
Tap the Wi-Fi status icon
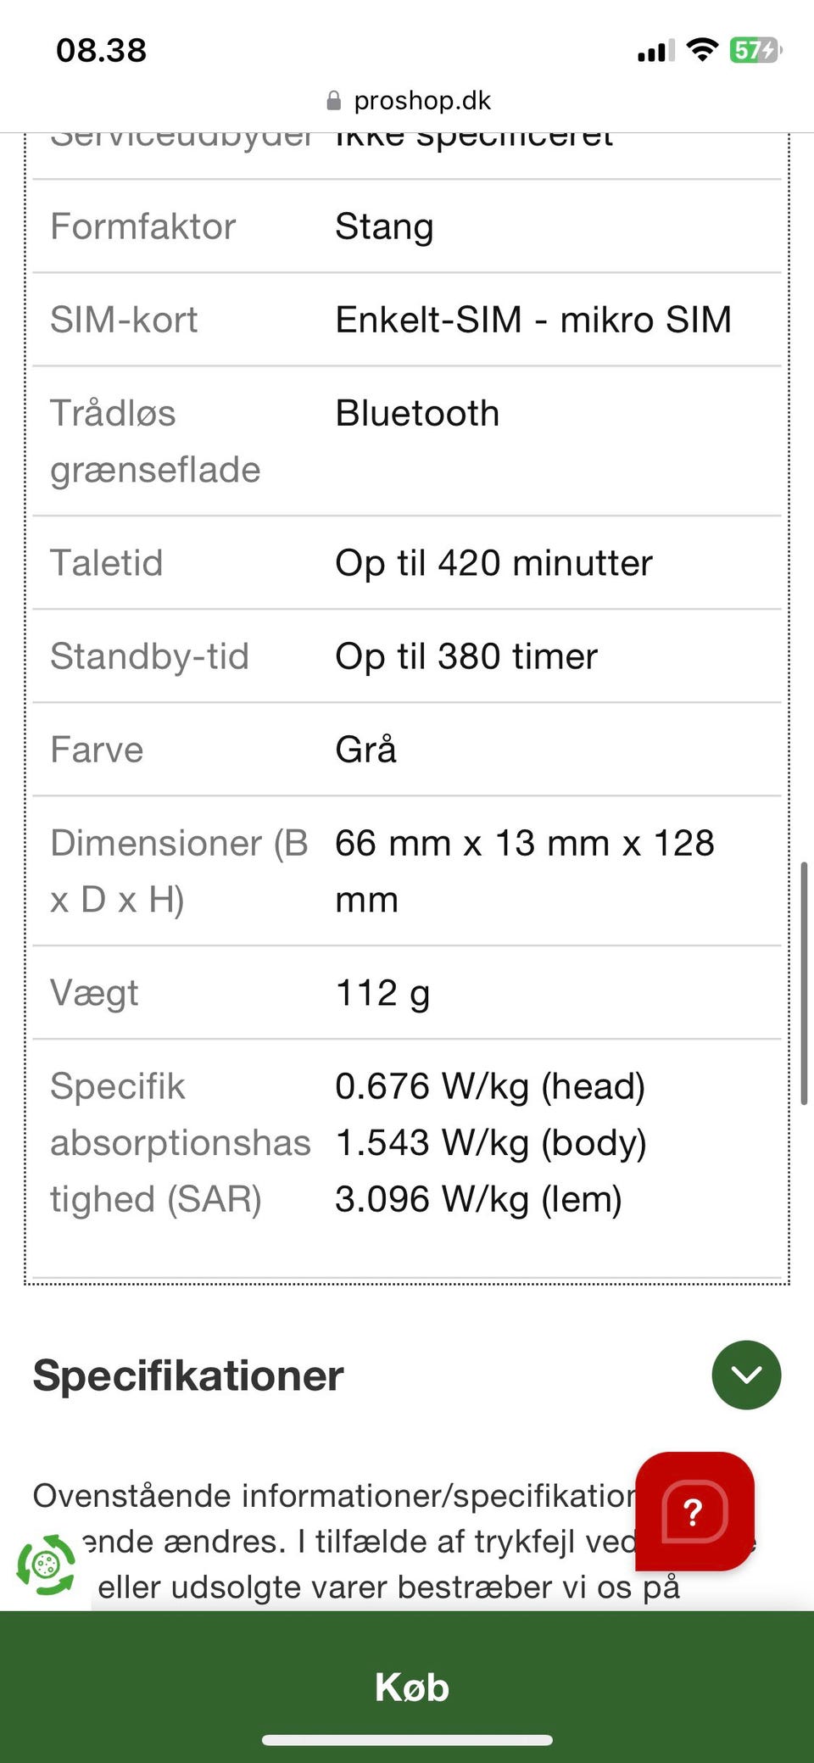click(701, 50)
